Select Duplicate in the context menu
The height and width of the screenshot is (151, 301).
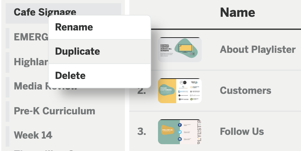pos(100,52)
